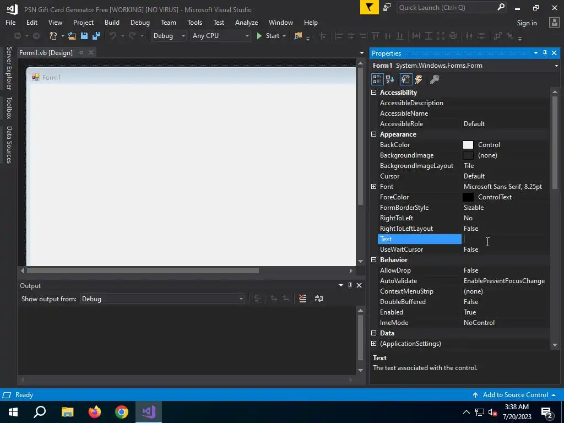
Task: Open the Debug solution configuration dropdown
Action: (169, 36)
